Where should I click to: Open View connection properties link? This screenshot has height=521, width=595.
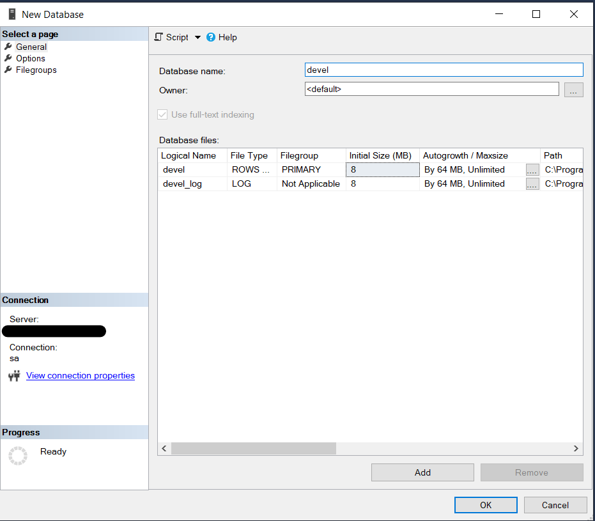pyautogui.click(x=81, y=376)
